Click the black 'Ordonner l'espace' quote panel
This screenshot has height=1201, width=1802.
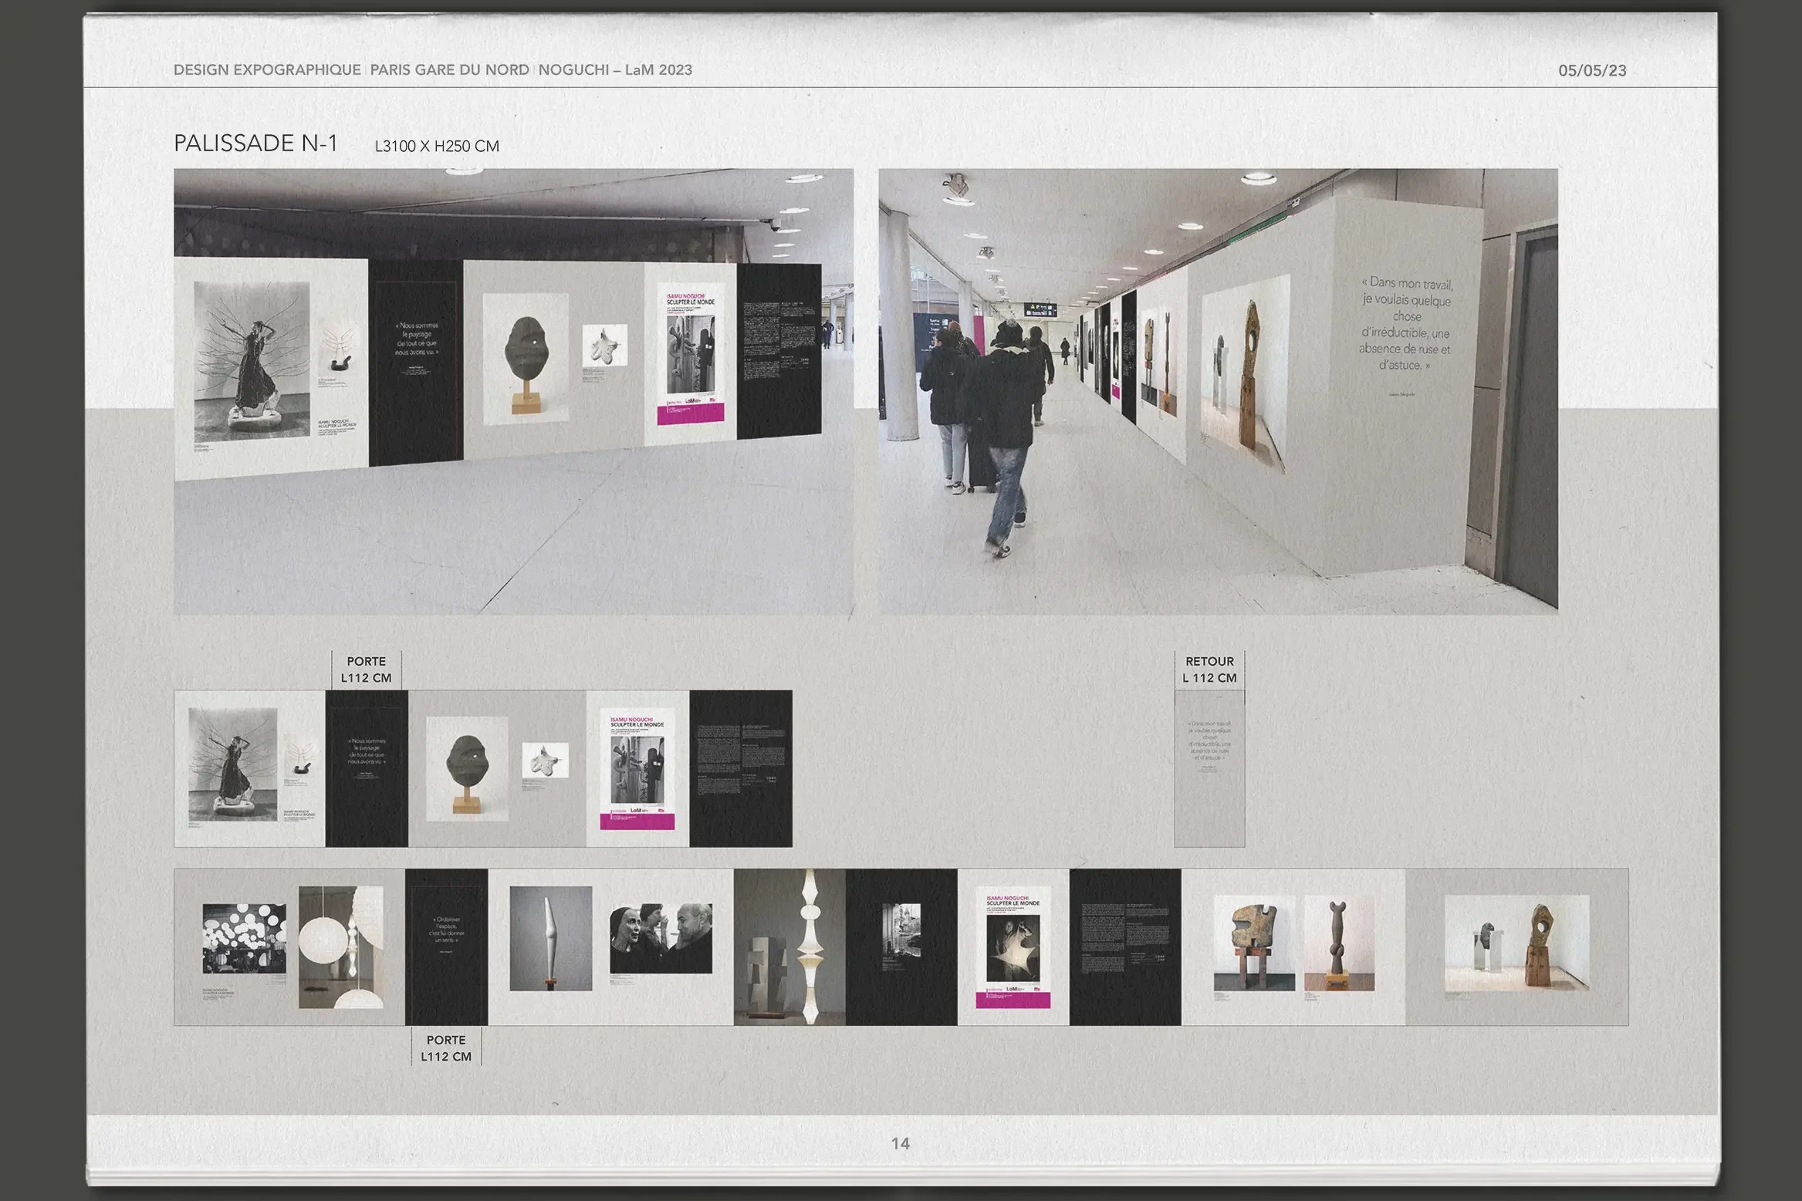(x=446, y=947)
